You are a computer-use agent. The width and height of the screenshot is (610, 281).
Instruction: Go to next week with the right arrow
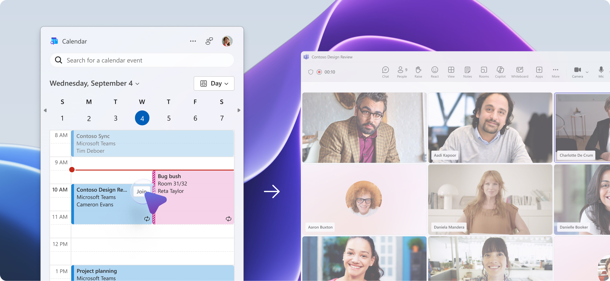pos(239,110)
